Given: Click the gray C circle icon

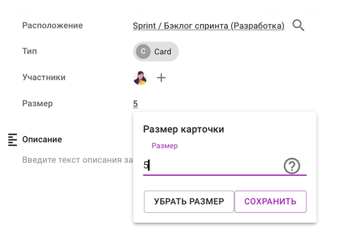Looking at the screenshot, I should point(143,52).
